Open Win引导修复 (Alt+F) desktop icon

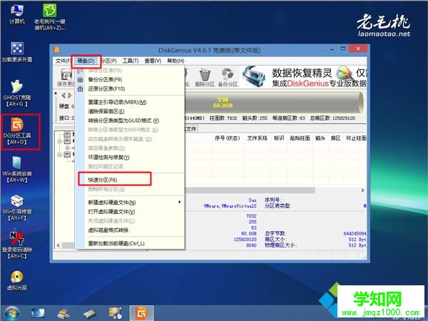click(17, 208)
